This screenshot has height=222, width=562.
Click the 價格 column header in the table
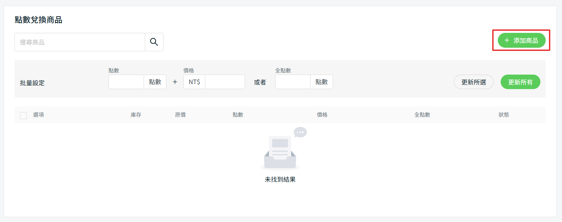(x=322, y=115)
